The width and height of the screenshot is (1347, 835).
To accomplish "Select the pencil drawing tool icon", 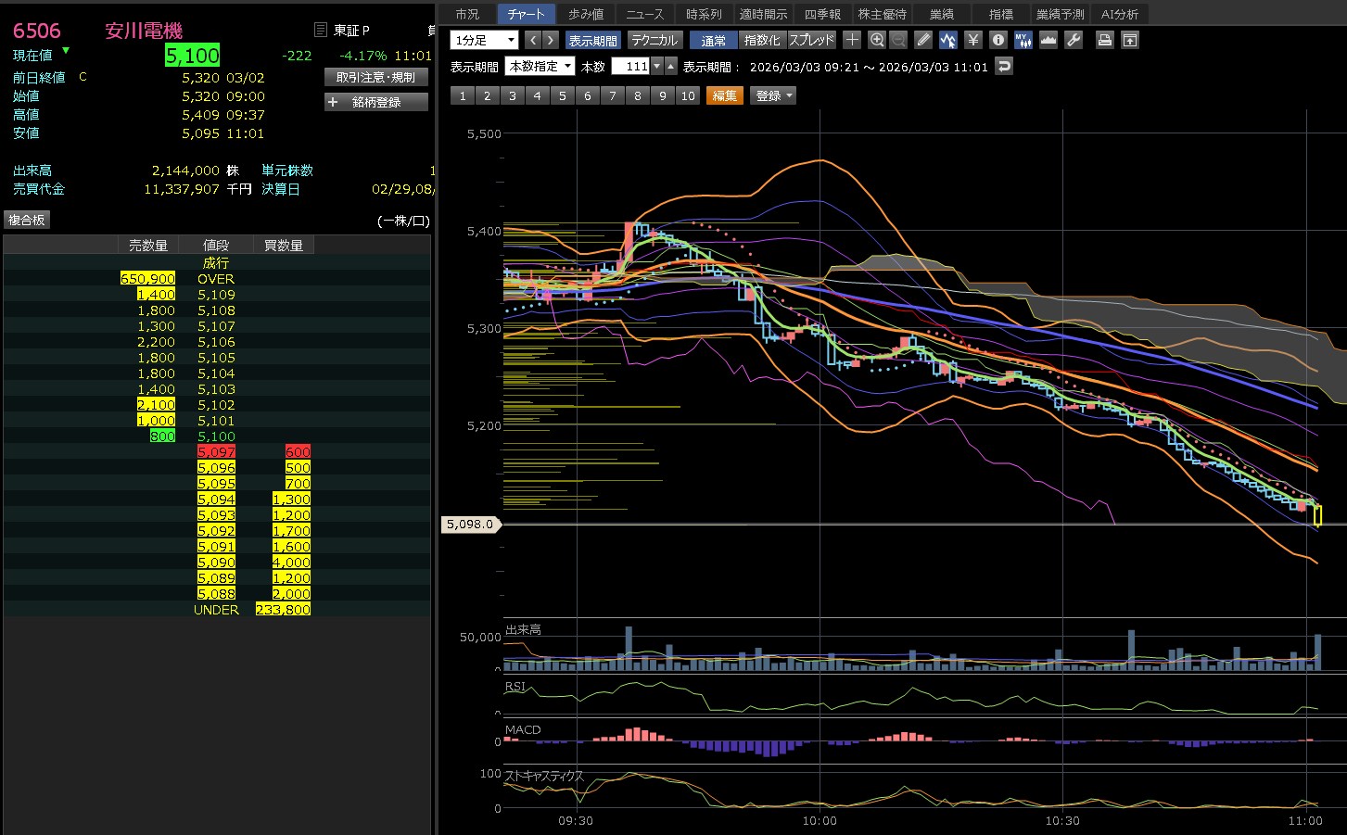I will [922, 40].
